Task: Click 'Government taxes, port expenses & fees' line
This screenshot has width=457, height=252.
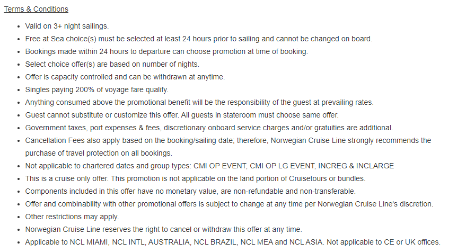Action: point(209,128)
